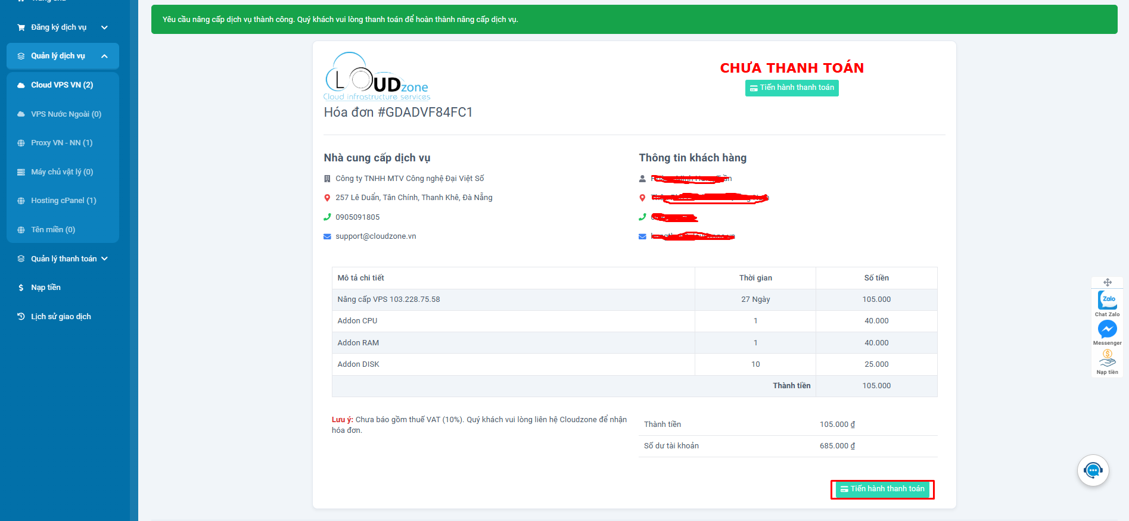The image size is (1129, 521).
Task: Click top Tiến hành thanh toán button
Action: click(792, 88)
